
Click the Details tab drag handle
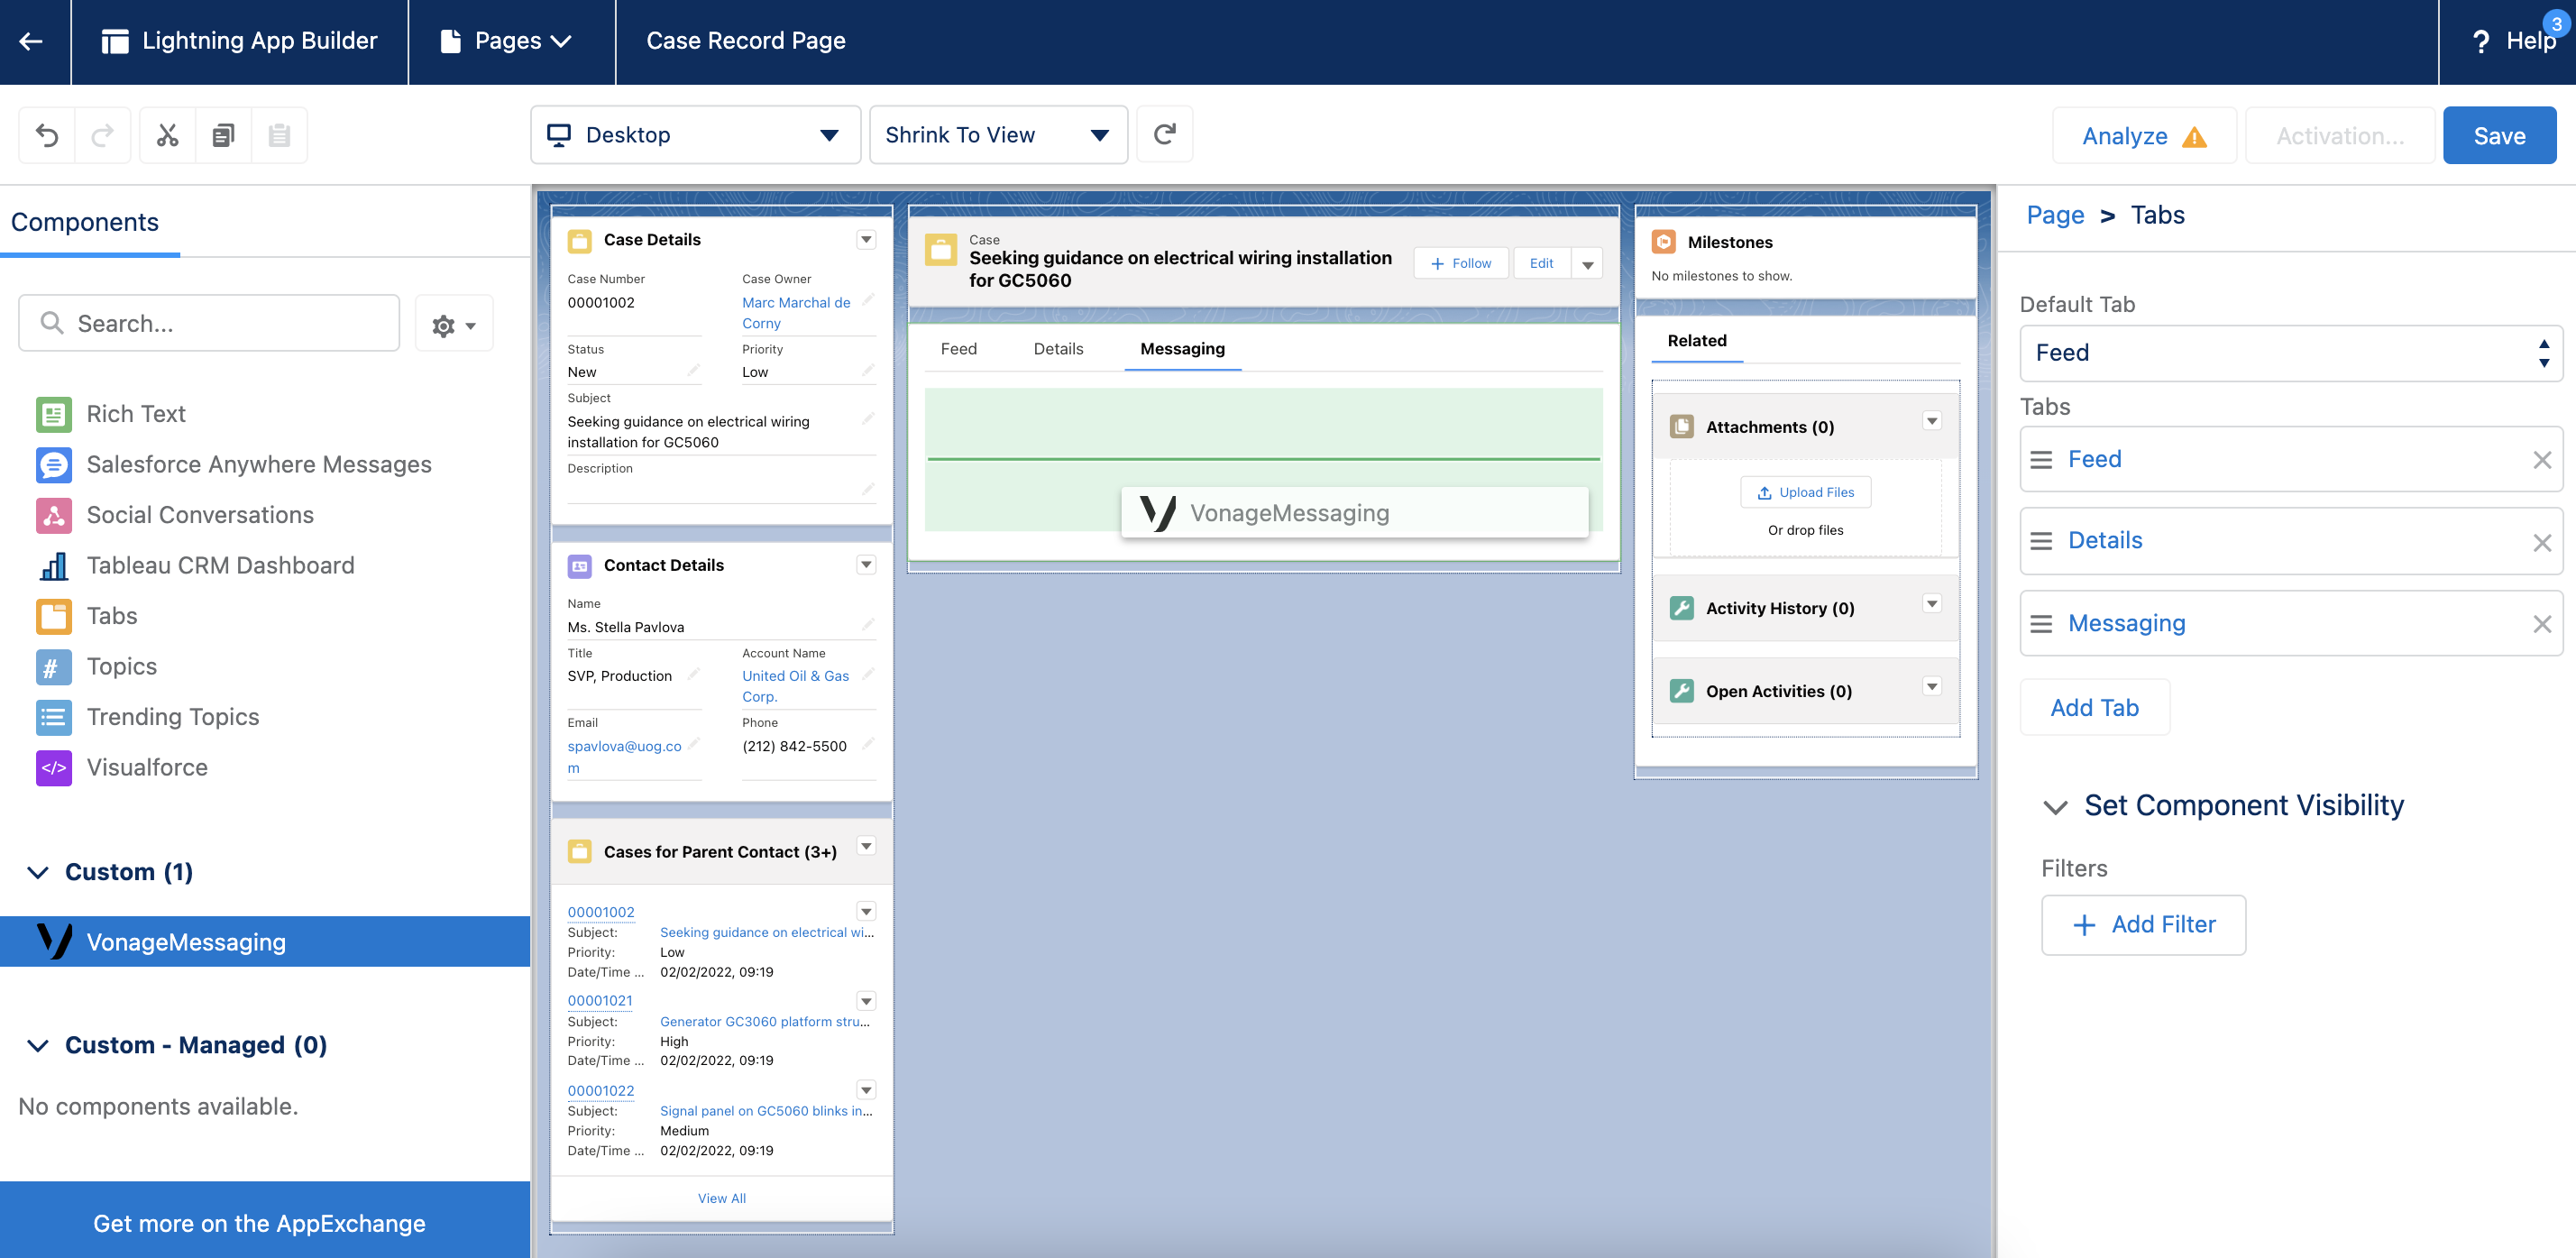(x=2042, y=541)
